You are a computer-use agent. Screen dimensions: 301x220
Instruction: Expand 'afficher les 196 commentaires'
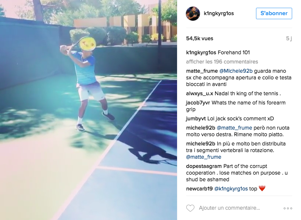coord(222,62)
